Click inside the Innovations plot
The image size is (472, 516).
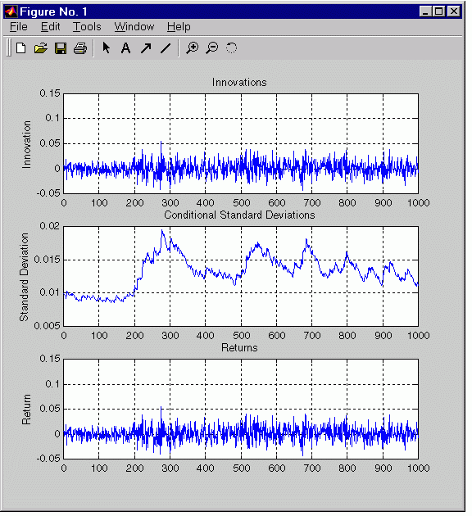pos(241,143)
